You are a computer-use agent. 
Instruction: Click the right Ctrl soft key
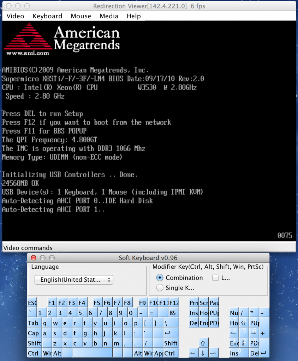[171, 353]
